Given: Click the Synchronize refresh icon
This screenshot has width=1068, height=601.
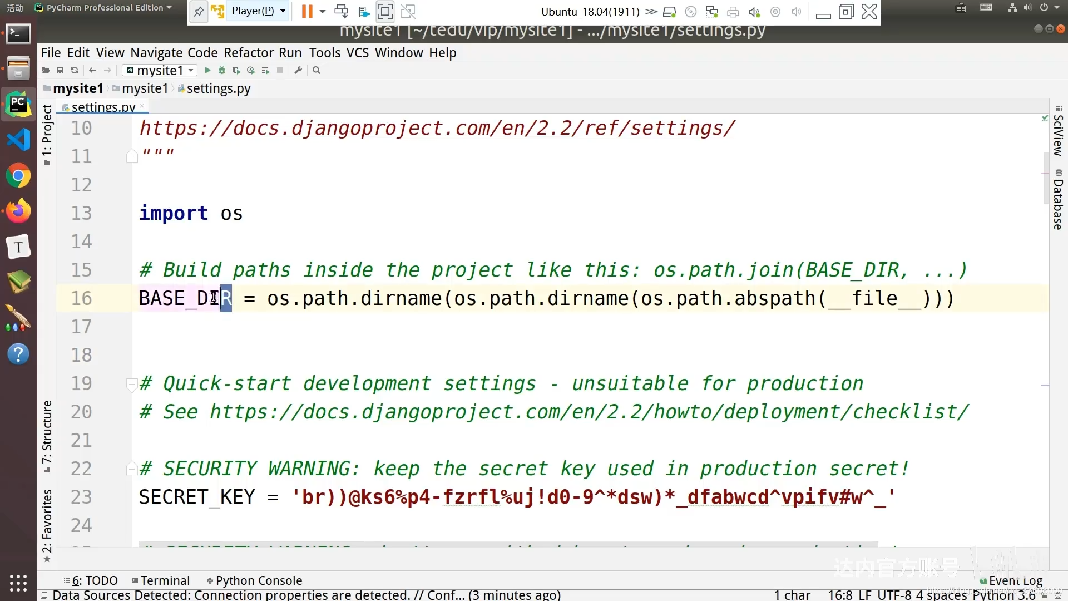Looking at the screenshot, I should click(x=75, y=71).
